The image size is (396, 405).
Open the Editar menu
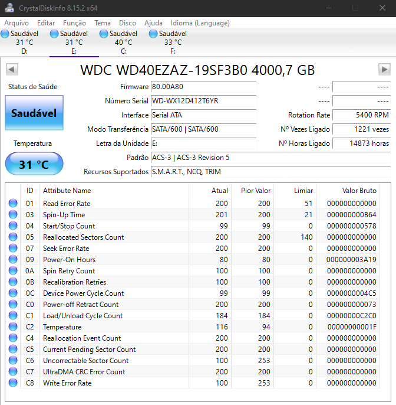coord(46,23)
